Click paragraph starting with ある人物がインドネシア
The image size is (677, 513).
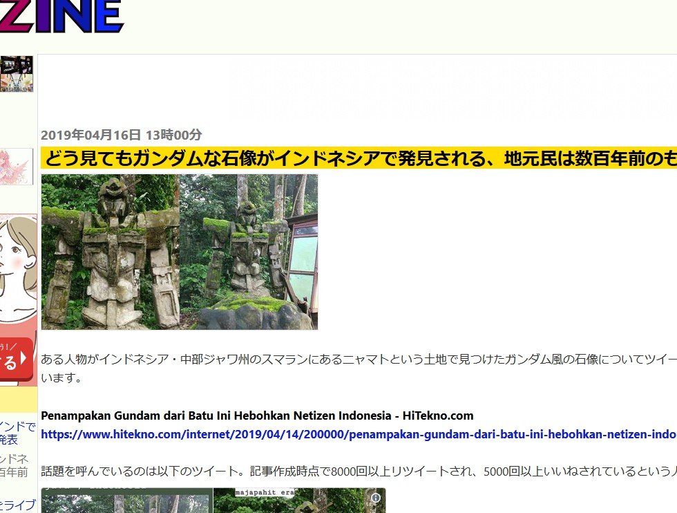tap(359, 369)
